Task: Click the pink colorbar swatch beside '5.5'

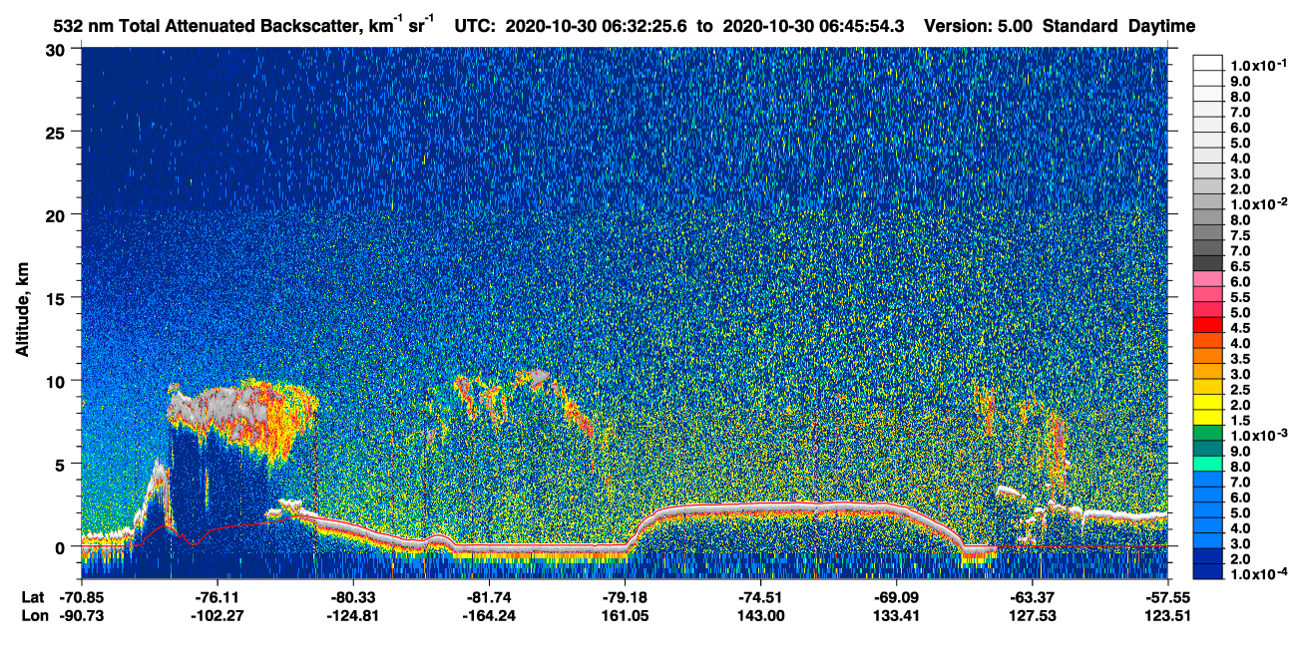Action: [x=1208, y=296]
